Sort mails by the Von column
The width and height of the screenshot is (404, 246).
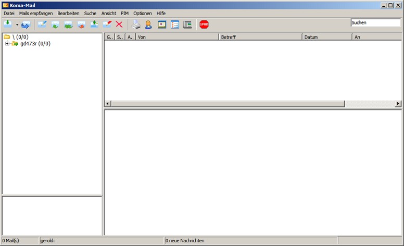(x=177, y=37)
